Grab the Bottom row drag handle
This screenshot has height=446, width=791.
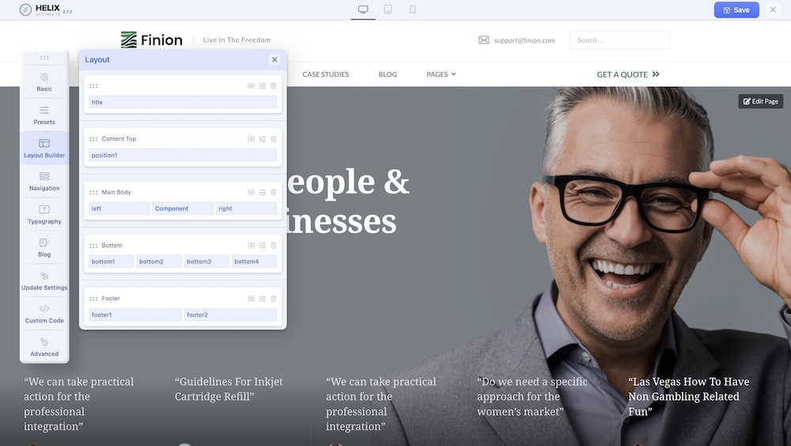coord(93,246)
